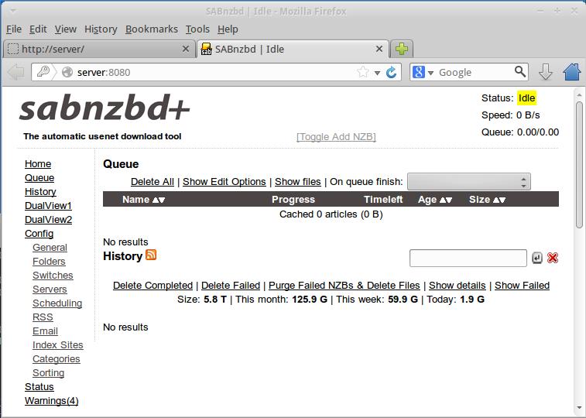
Task: Open the Bookmarks menu
Action: (x=152, y=29)
